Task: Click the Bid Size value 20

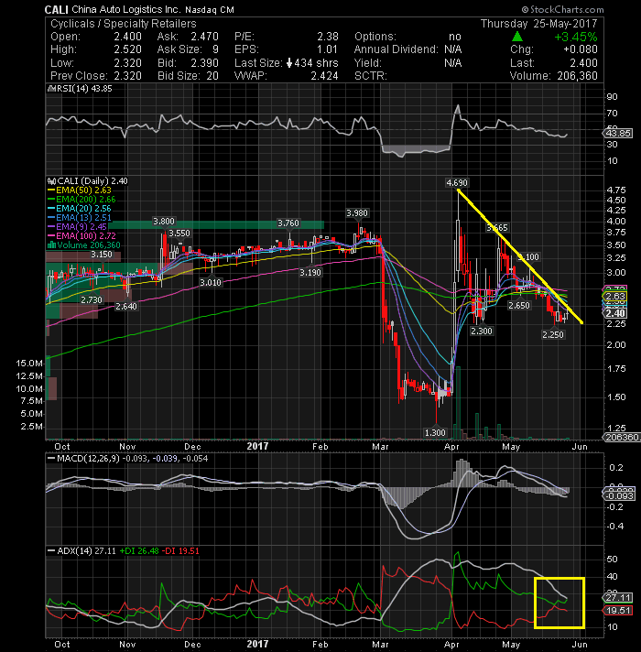Action: pos(212,76)
